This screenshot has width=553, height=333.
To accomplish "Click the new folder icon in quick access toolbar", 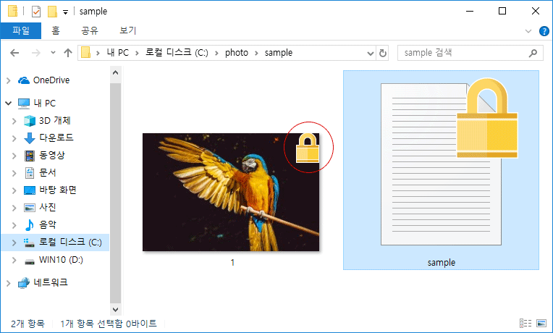I will [52, 12].
